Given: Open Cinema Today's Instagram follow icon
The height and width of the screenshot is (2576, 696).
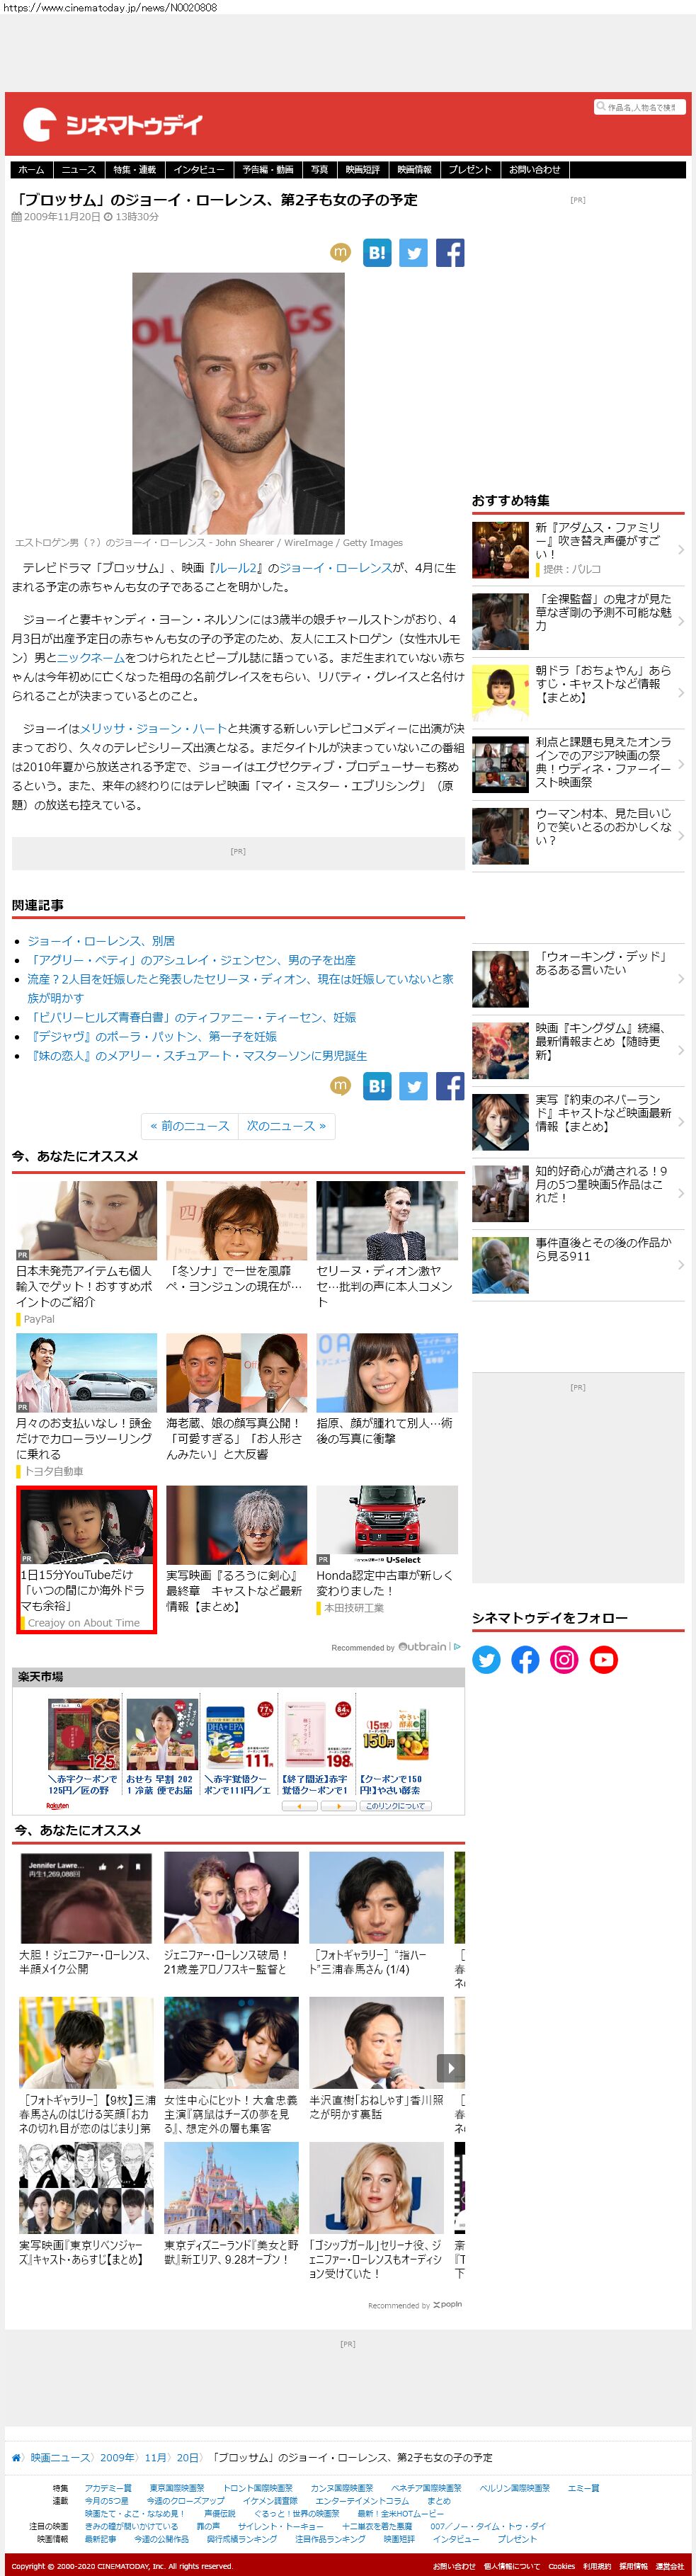Looking at the screenshot, I should pos(564,1660).
